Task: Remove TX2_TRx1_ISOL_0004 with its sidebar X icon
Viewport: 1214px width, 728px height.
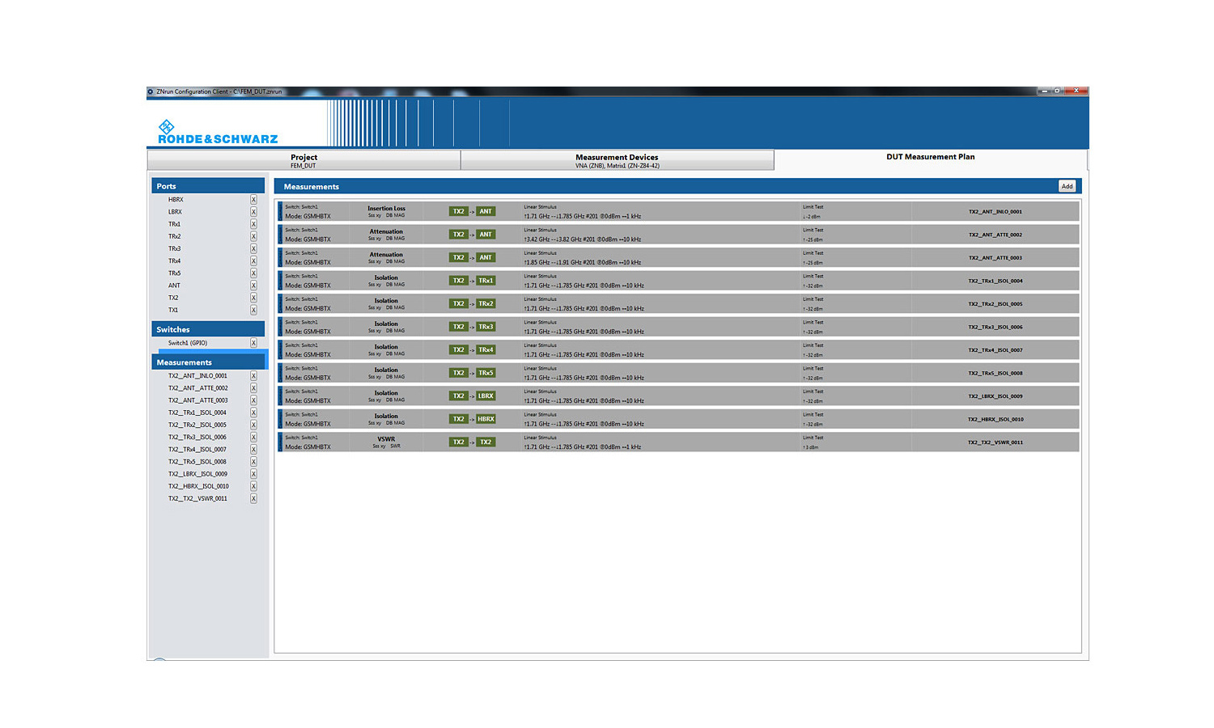Action: pos(253,413)
